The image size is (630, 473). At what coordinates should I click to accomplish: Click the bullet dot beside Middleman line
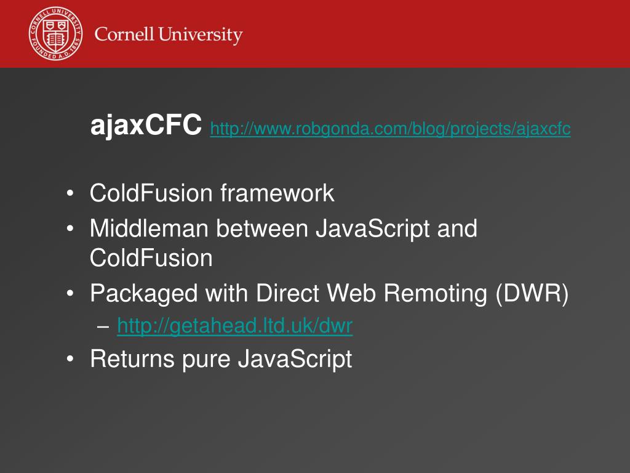[x=70, y=228]
